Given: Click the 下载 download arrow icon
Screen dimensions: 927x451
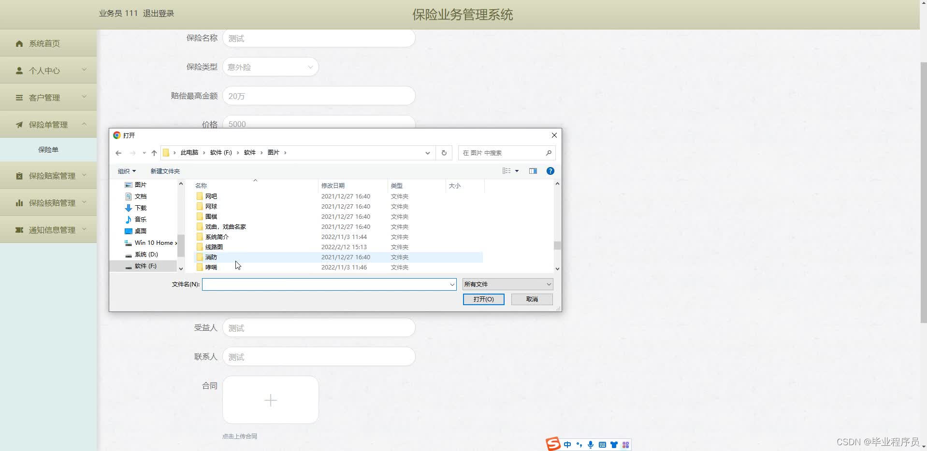Looking at the screenshot, I should 128,208.
